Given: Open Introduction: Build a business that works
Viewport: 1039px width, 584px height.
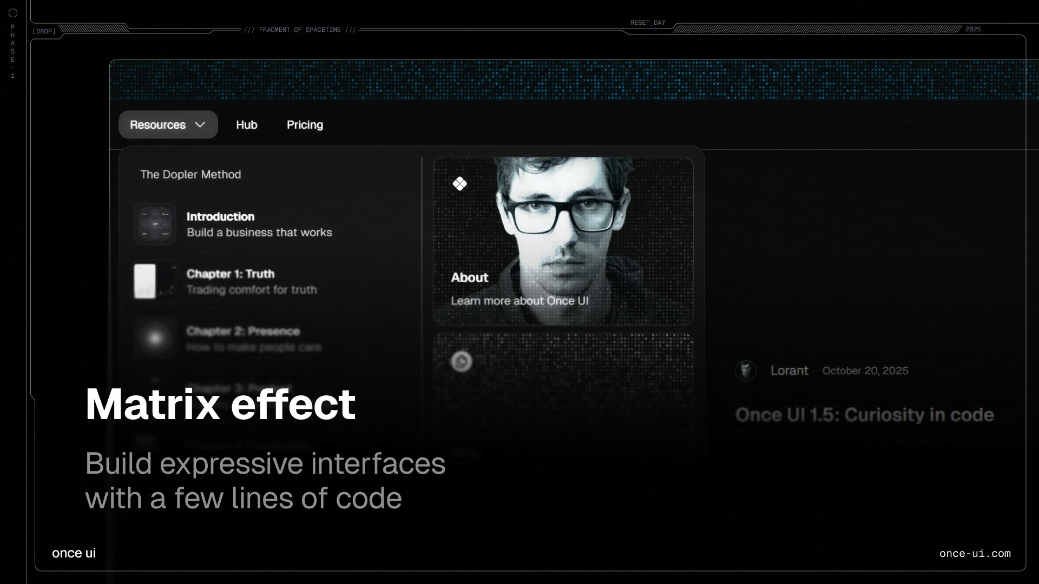Looking at the screenshot, I should (259, 224).
